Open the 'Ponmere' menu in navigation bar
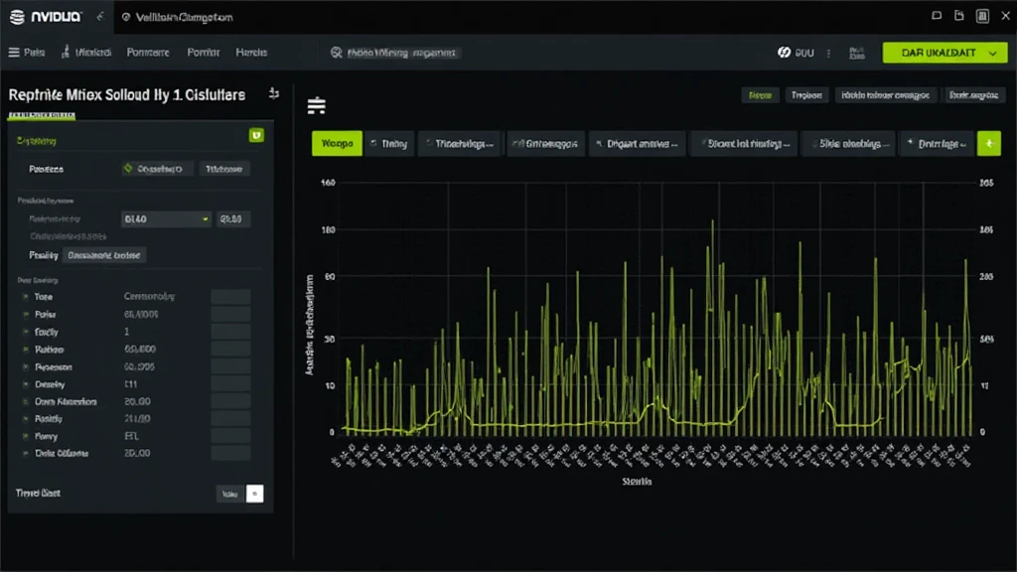This screenshot has width=1017, height=572. click(x=149, y=53)
